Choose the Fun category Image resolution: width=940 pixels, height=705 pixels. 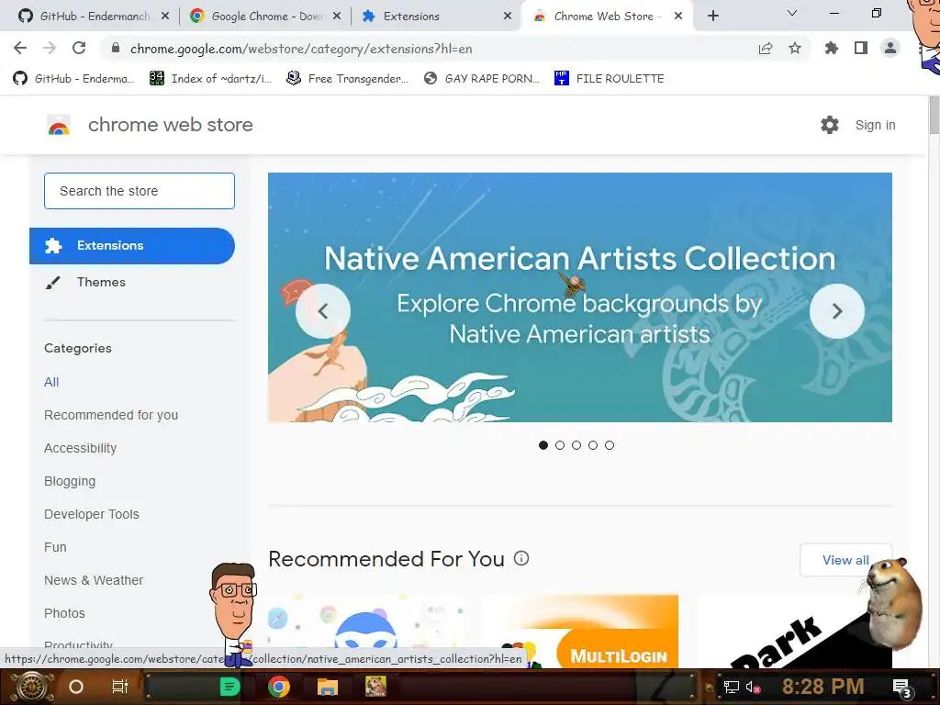[55, 547]
